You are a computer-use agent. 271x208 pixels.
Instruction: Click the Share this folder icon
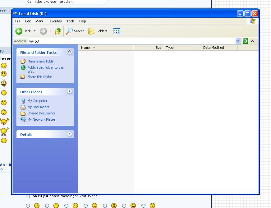23,77
